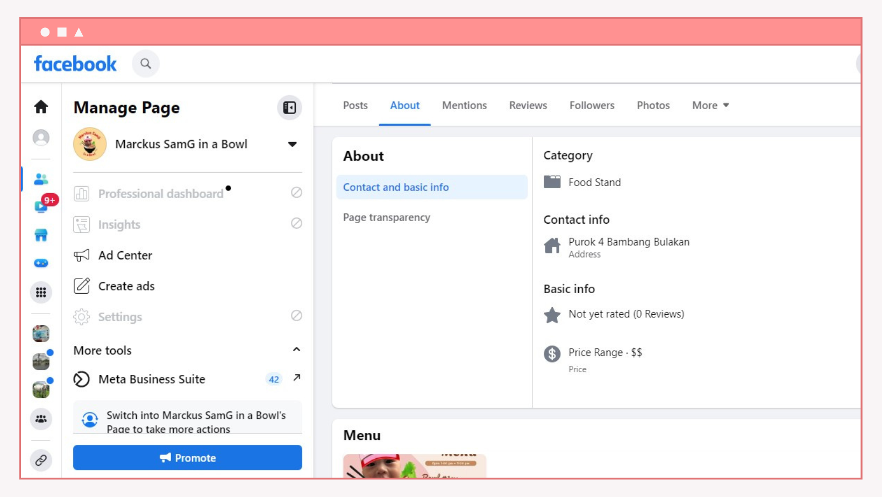Expand the More tab dropdown

point(710,105)
